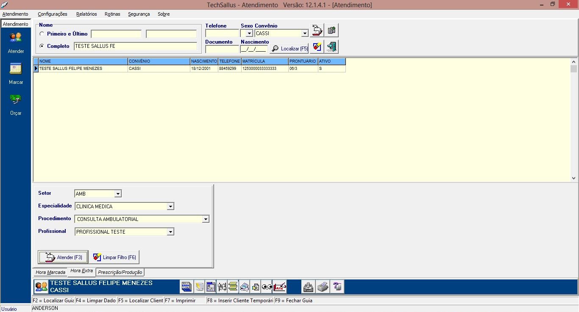This screenshot has height=312, width=579.
Task: Click the Telefone input field
Action: coord(222,33)
